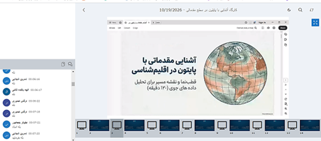Select screen share thumbnail 7
Viewport: 321px width, 141px height.
click(187, 126)
